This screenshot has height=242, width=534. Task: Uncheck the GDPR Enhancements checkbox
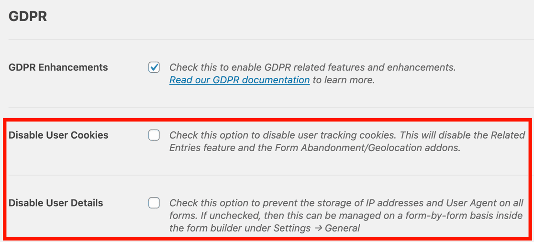pos(154,67)
